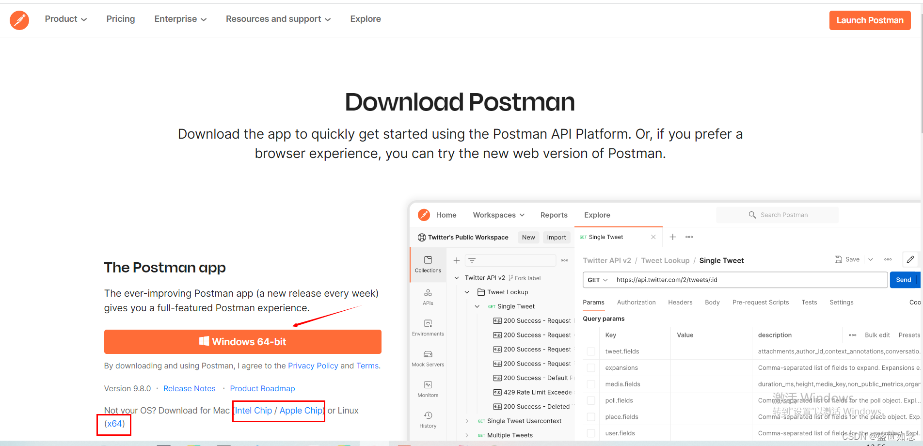
Task: Download for Mac Intel Chip
Action: coord(254,411)
